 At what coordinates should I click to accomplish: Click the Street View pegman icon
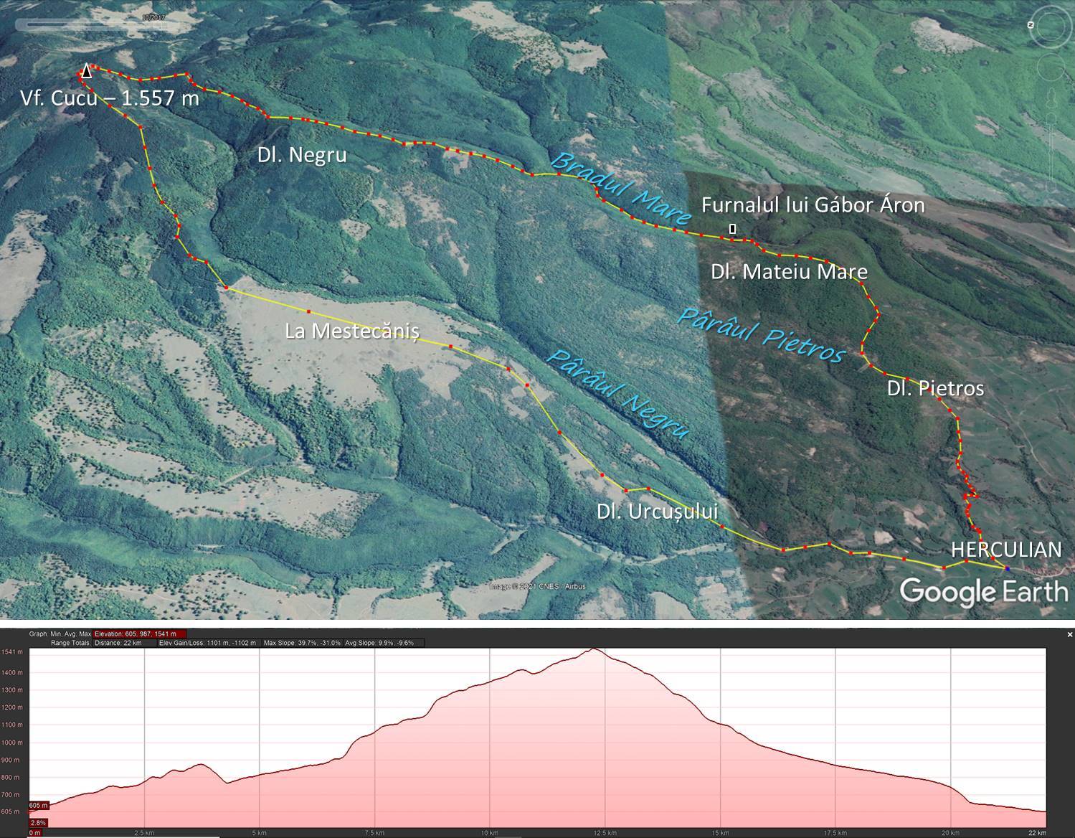point(1051,99)
